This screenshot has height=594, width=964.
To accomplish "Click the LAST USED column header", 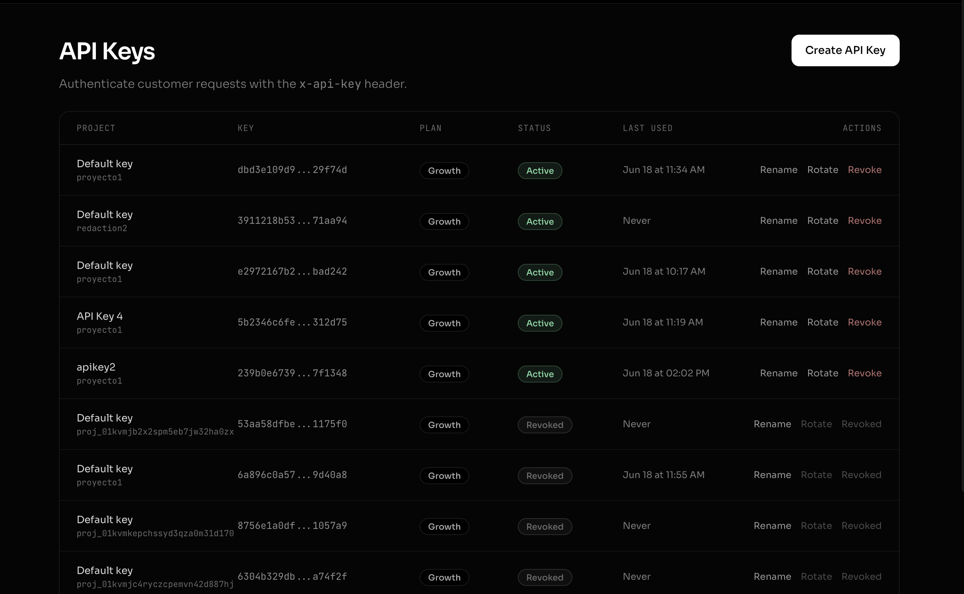I will pyautogui.click(x=648, y=128).
